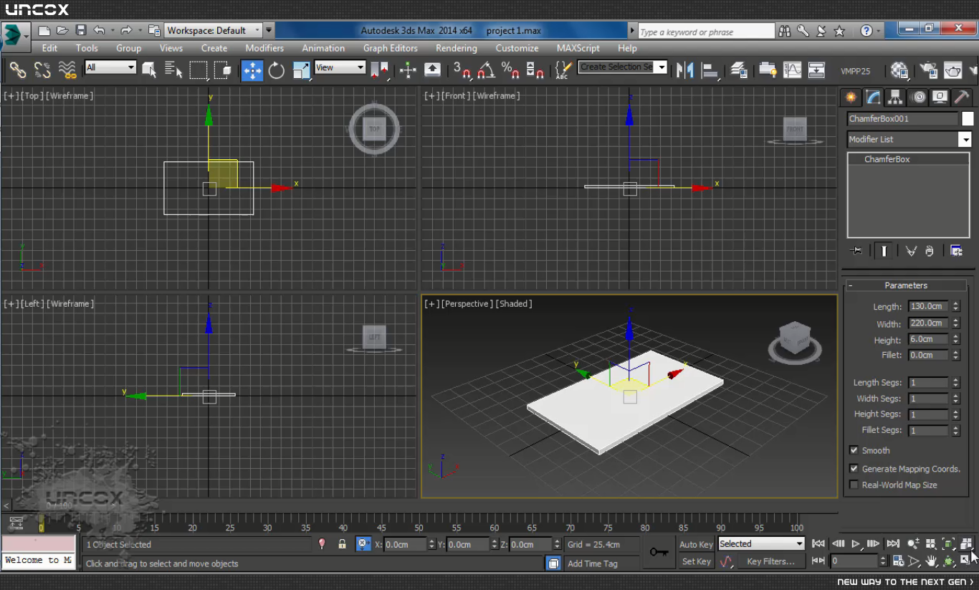Image resolution: width=979 pixels, height=590 pixels.
Task: Switch to the Utilities command panel
Action: click(x=962, y=97)
